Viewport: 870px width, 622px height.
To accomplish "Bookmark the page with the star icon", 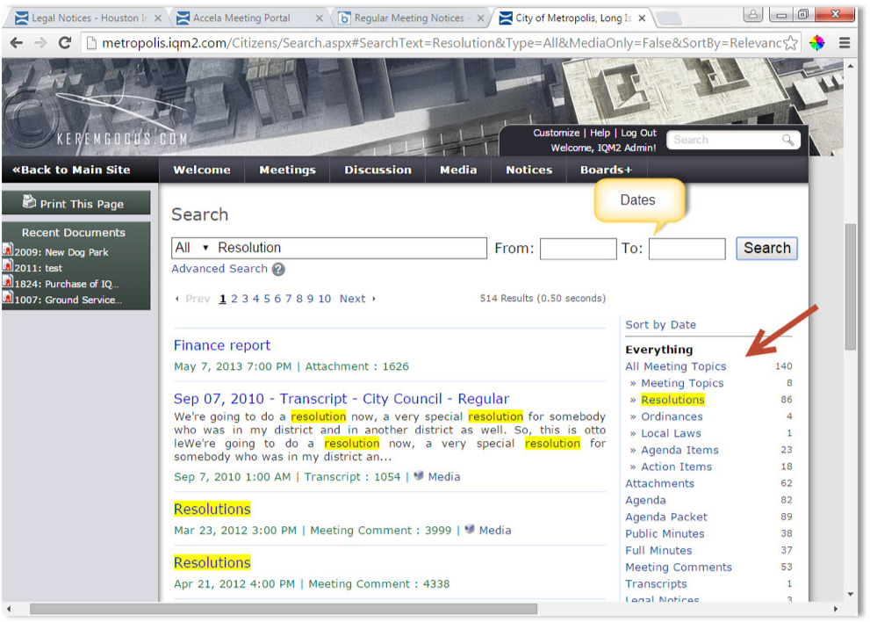I will pyautogui.click(x=791, y=43).
